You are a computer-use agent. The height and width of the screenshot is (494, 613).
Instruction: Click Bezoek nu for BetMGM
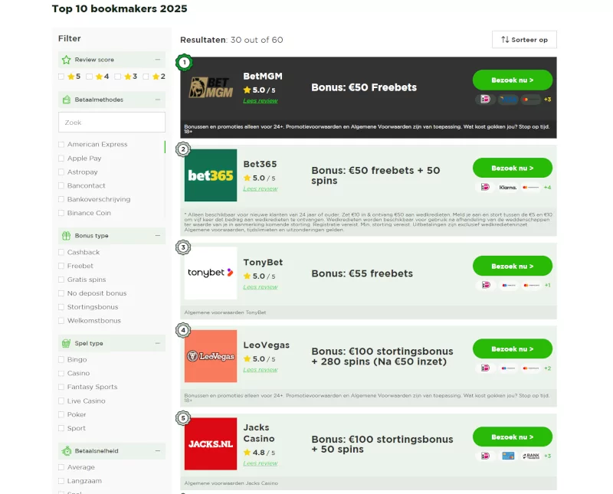pos(513,80)
